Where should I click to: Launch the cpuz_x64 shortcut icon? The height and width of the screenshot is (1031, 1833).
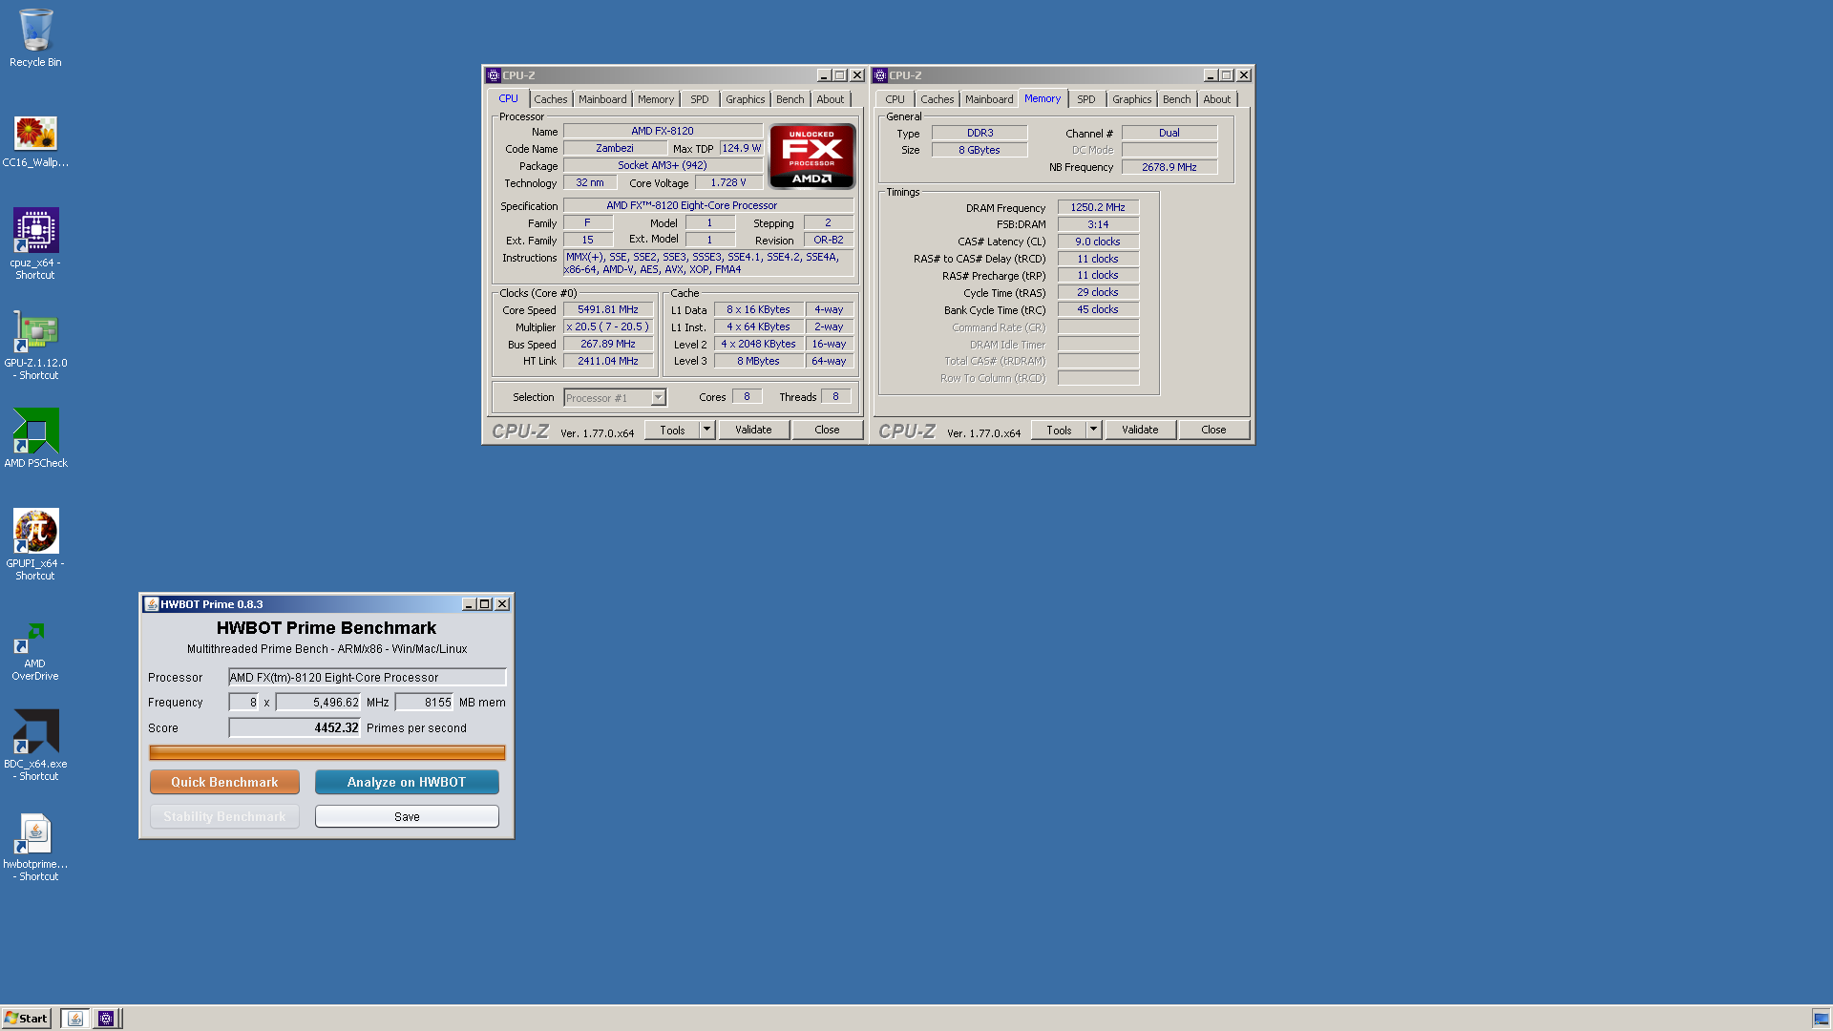pos(35,230)
